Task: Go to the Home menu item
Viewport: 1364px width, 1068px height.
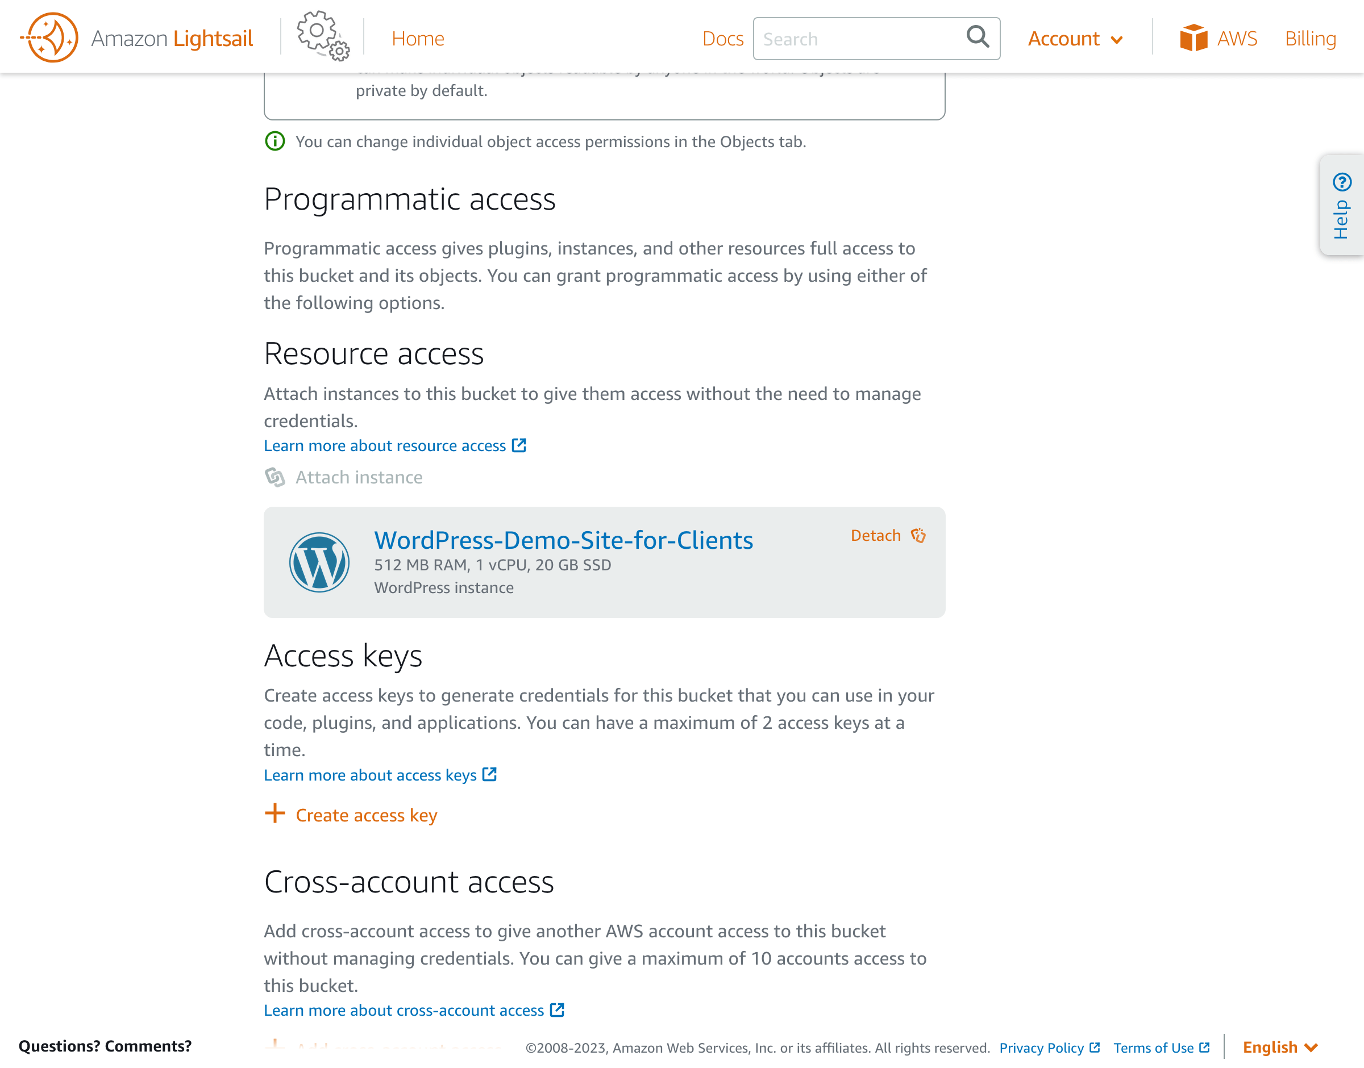Action: click(418, 39)
